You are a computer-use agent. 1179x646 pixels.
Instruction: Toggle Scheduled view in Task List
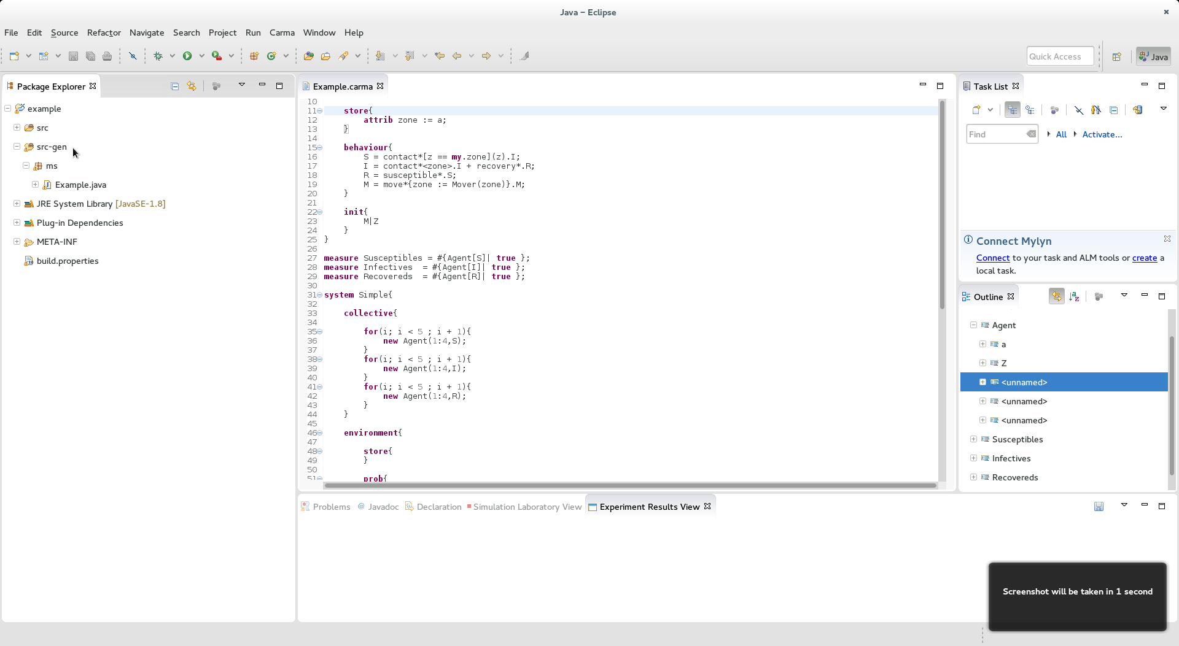(1030, 110)
